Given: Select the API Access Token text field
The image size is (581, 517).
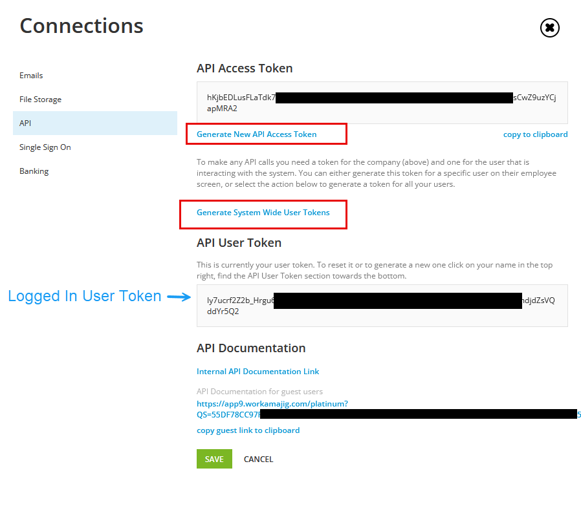Looking at the screenshot, I should (382, 103).
